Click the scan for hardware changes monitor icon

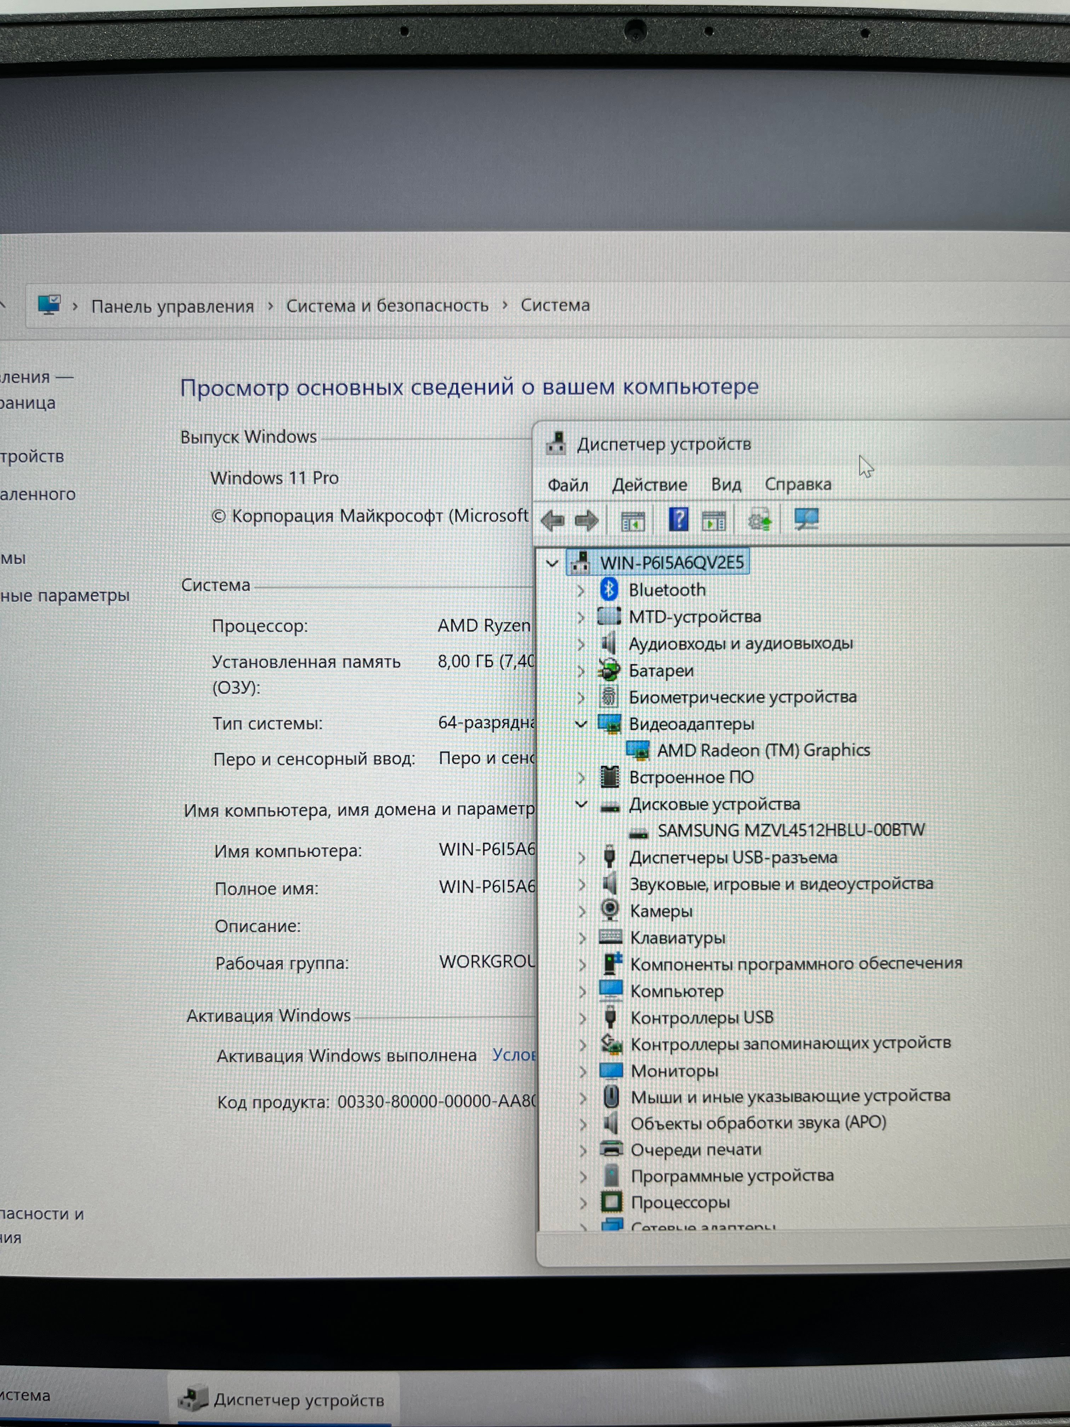806,519
